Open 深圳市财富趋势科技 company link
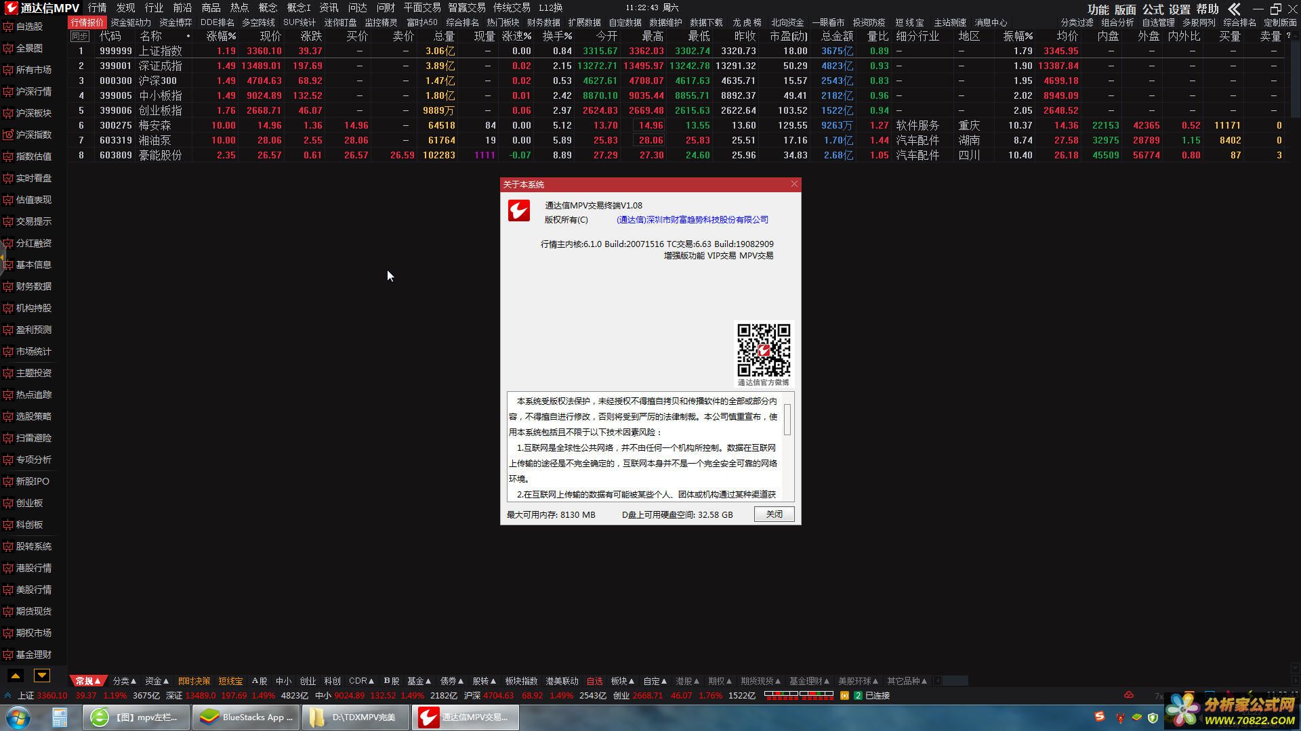The image size is (1301, 731). pos(693,220)
